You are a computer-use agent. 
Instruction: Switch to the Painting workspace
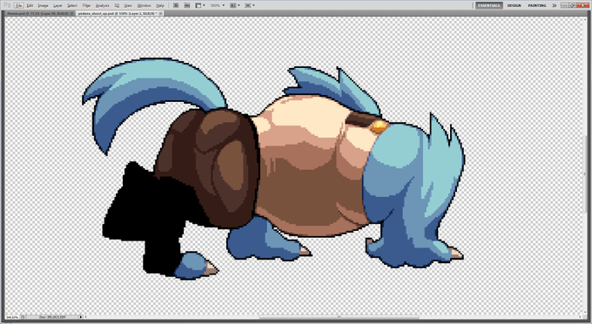[537, 5]
